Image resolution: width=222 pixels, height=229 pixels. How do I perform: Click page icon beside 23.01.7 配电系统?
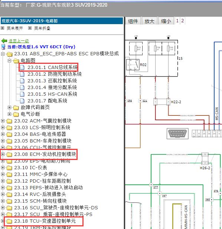(x=22, y=101)
